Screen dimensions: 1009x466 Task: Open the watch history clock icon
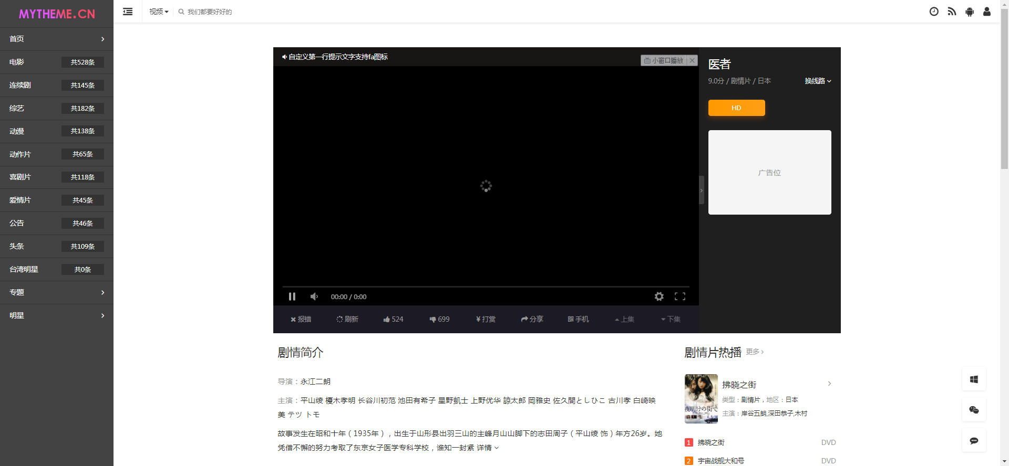tap(934, 12)
